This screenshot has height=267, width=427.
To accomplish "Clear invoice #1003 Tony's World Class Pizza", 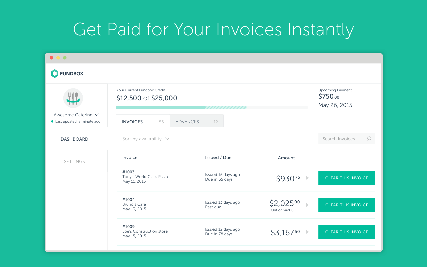I will point(347,178).
